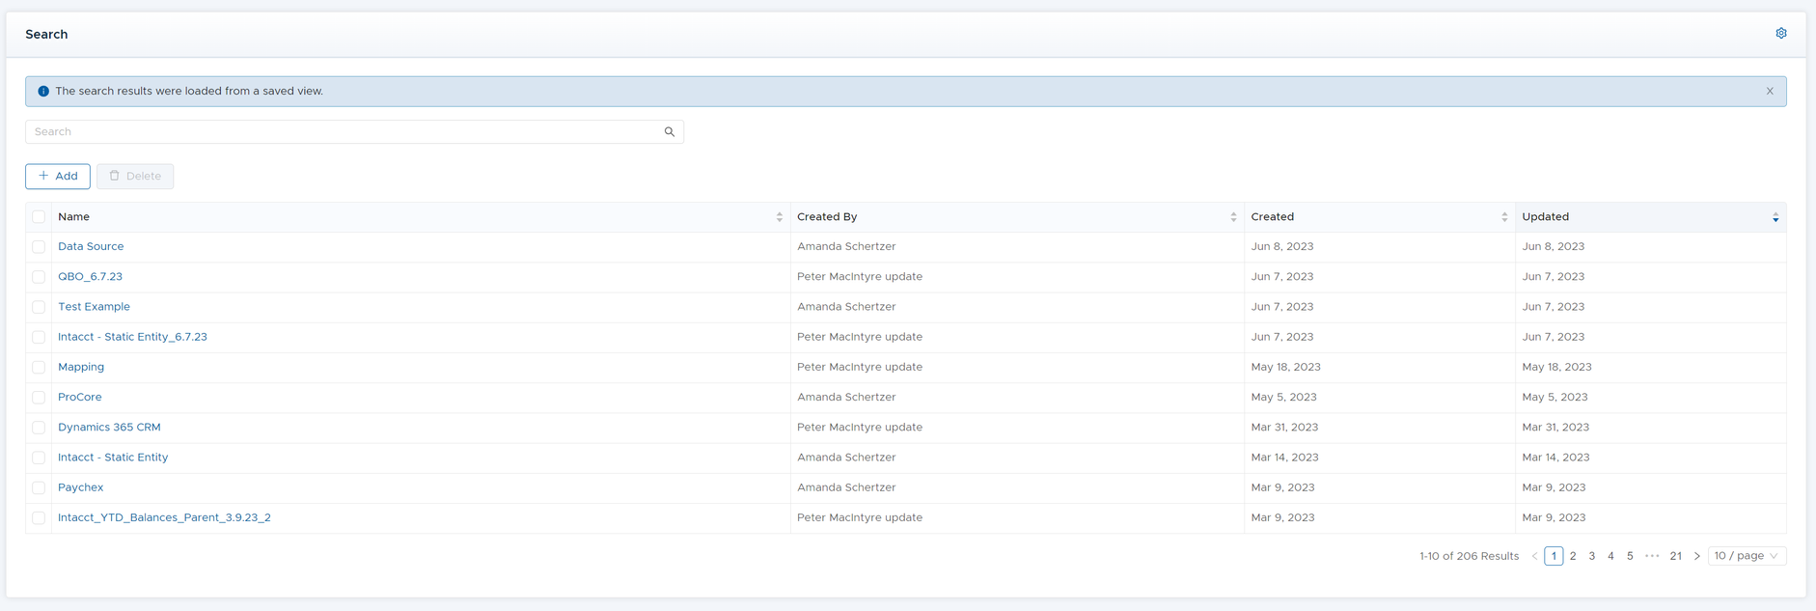The image size is (1816, 611).
Task: Sort by Name column arrows
Action: click(x=780, y=217)
